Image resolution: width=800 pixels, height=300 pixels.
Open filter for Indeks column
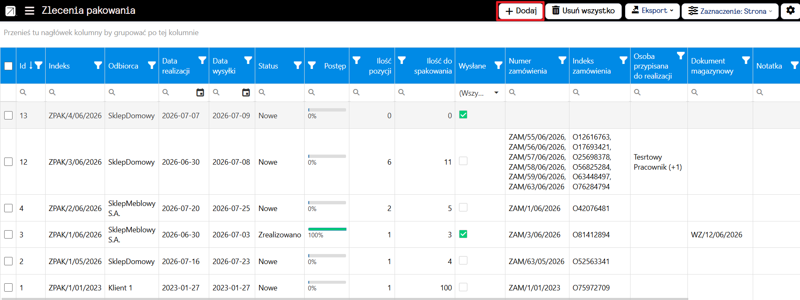pyautogui.click(x=98, y=66)
